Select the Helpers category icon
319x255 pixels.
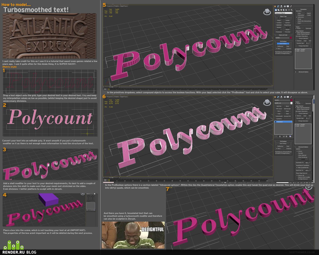(286, 10)
